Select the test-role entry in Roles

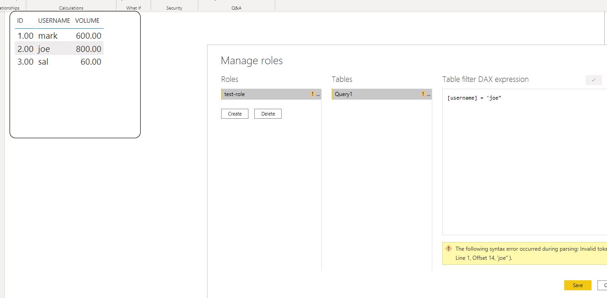271,94
